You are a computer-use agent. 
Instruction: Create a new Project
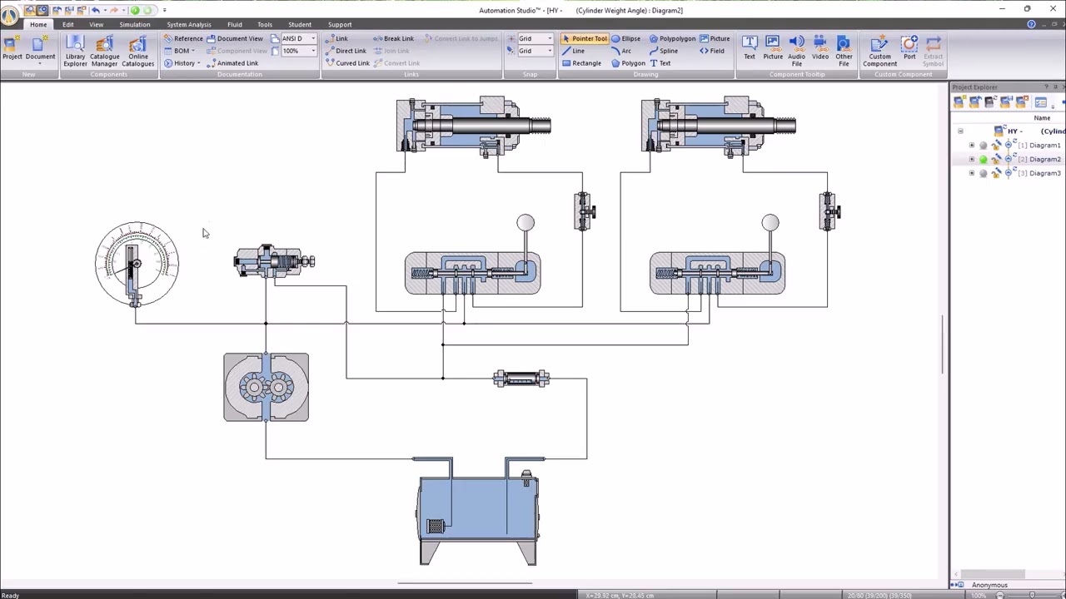tap(12, 48)
